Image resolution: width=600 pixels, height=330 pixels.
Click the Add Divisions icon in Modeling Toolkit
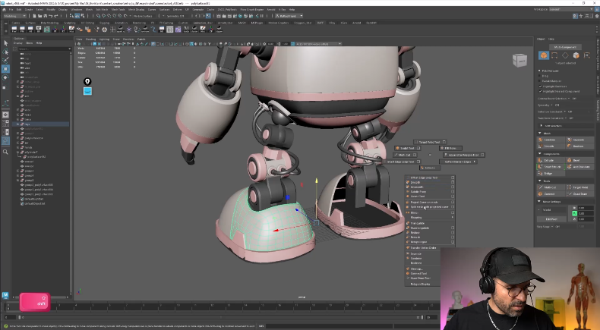tap(570, 167)
